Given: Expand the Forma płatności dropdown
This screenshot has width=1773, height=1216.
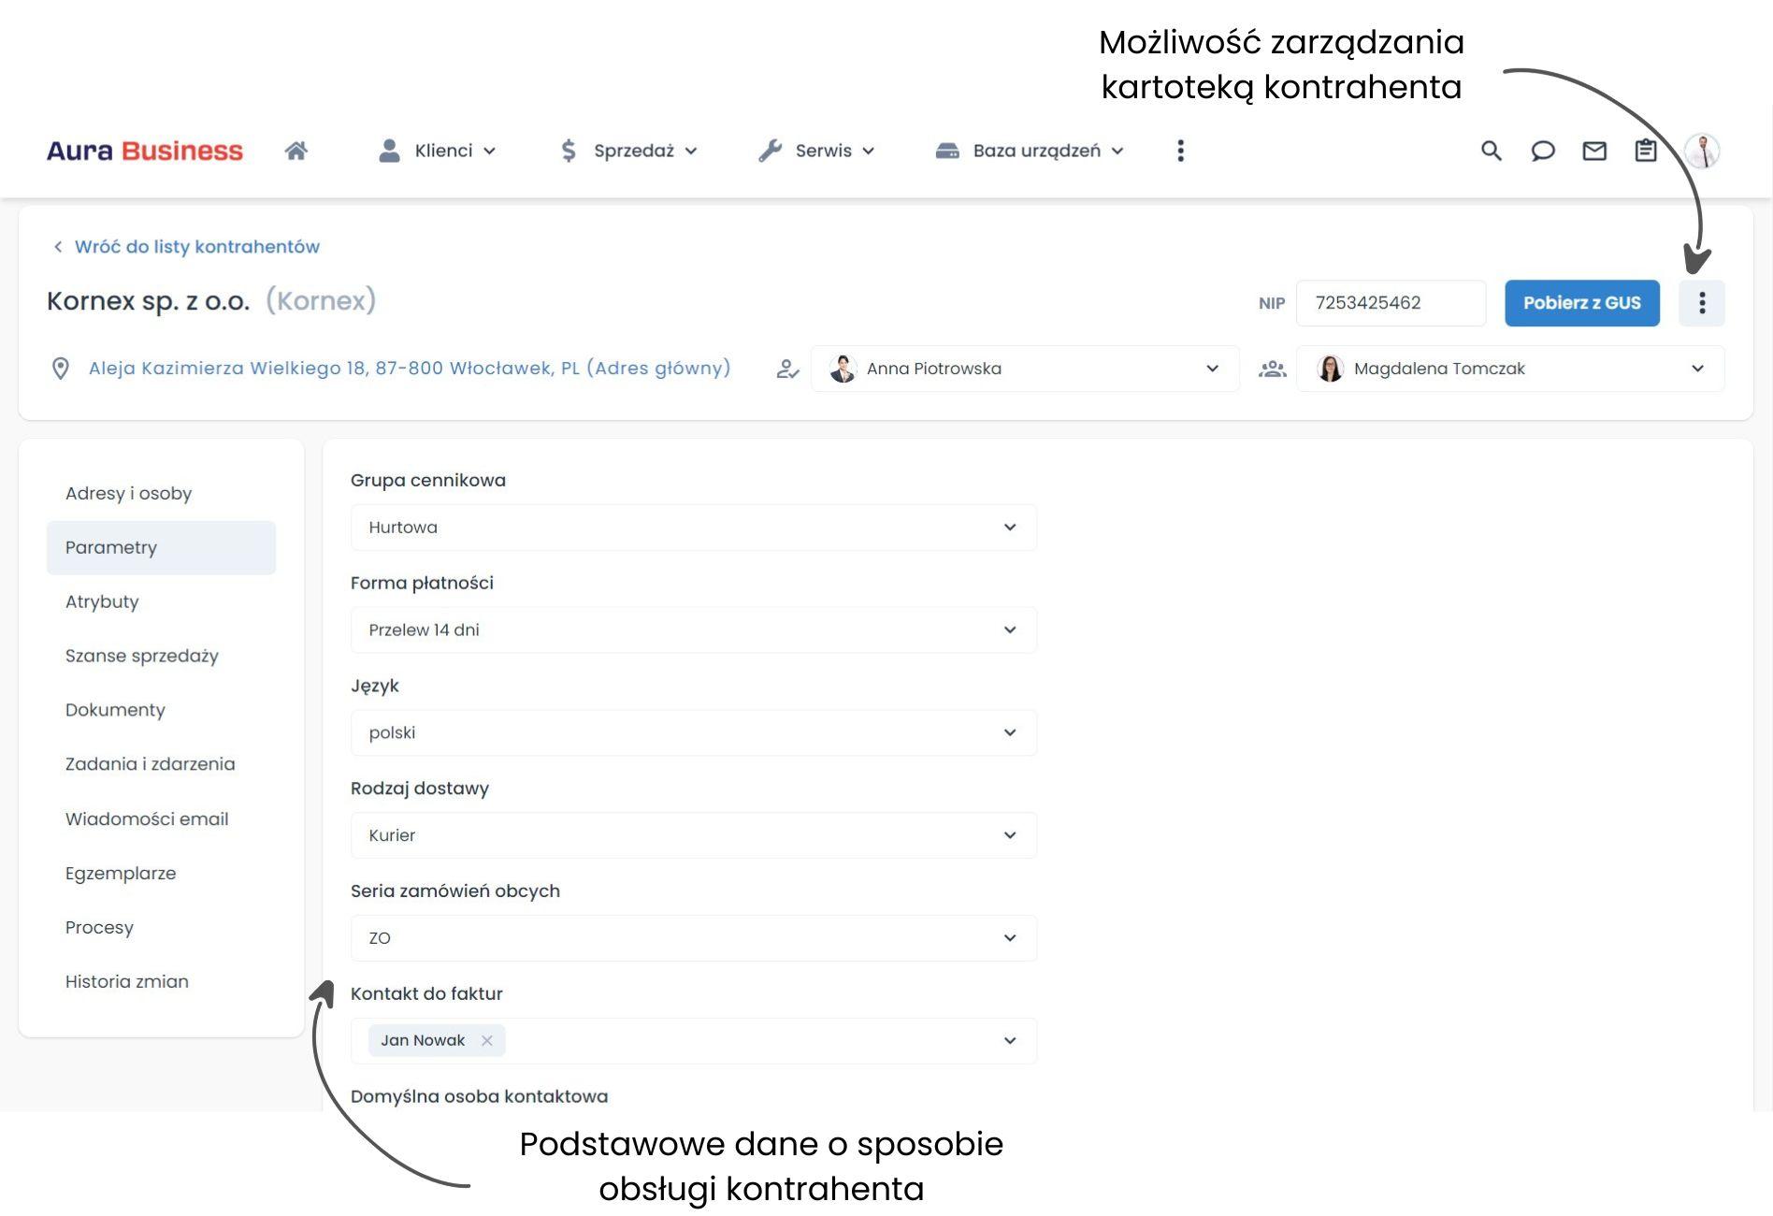Looking at the screenshot, I should click(x=693, y=630).
